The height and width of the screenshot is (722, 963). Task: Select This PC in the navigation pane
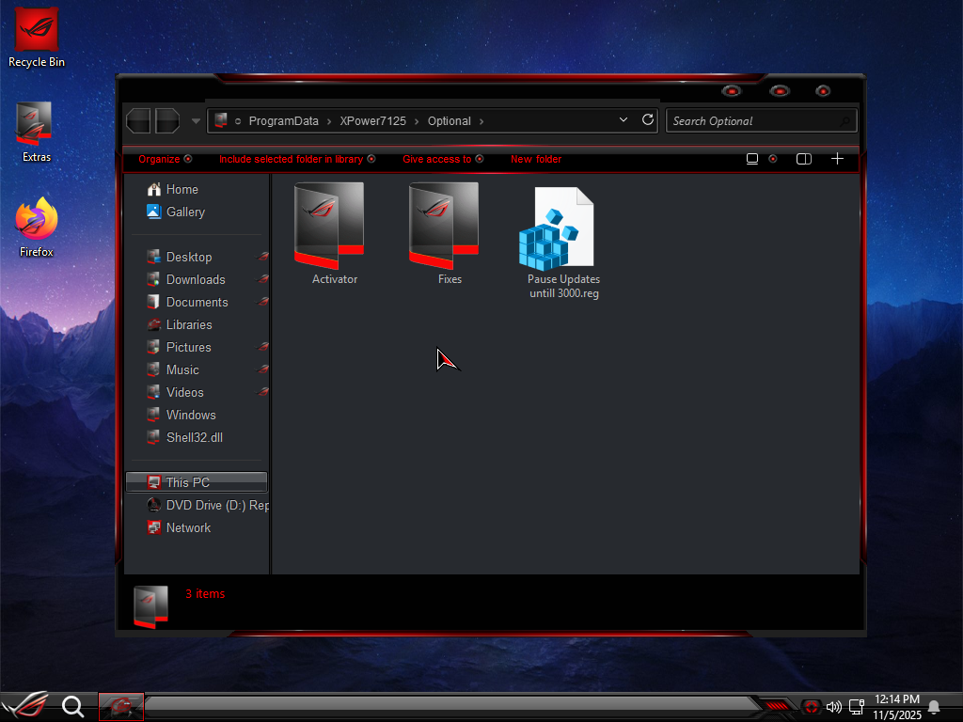(197, 482)
